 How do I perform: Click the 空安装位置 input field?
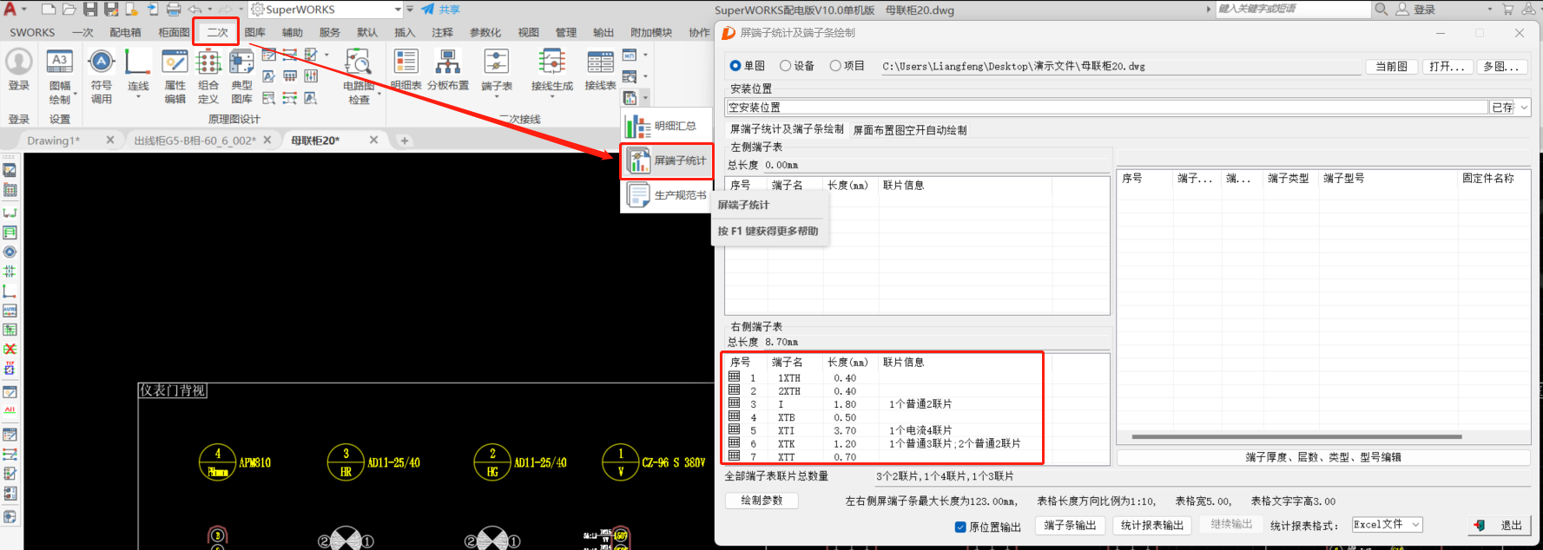[x=1107, y=108]
